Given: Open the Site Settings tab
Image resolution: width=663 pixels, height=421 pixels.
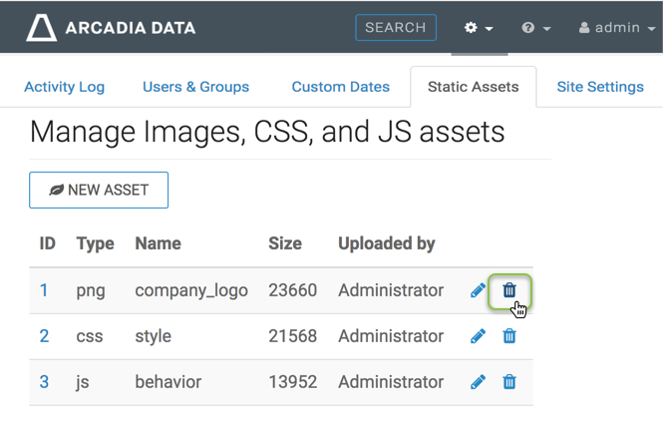Looking at the screenshot, I should (599, 87).
